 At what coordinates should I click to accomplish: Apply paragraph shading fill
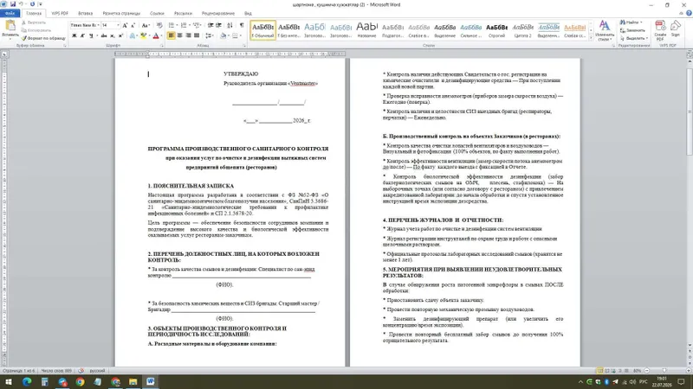click(x=223, y=35)
